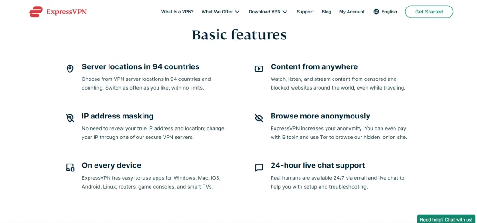Click the On every device heading
Image resolution: width=477 pixels, height=223 pixels.
pyautogui.click(x=112, y=166)
